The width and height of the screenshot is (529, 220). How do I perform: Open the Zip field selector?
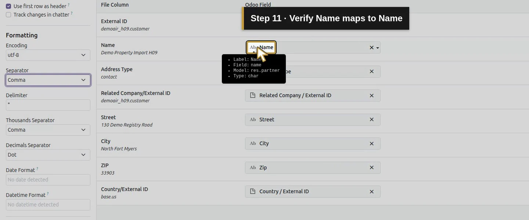[313, 168]
